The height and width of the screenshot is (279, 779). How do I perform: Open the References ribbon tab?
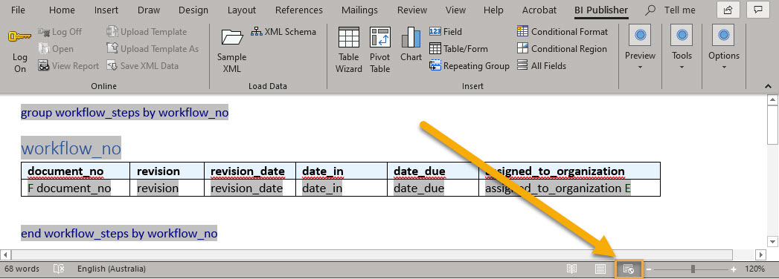[x=298, y=10]
